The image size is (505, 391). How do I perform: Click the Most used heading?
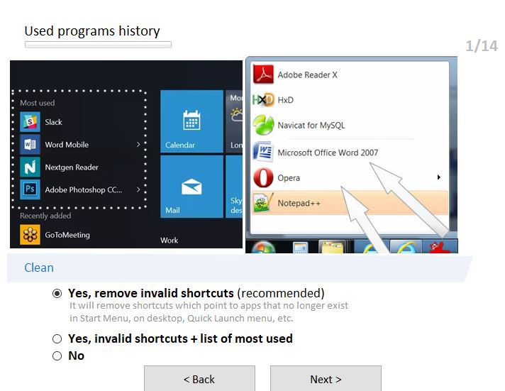pyautogui.click(x=38, y=103)
